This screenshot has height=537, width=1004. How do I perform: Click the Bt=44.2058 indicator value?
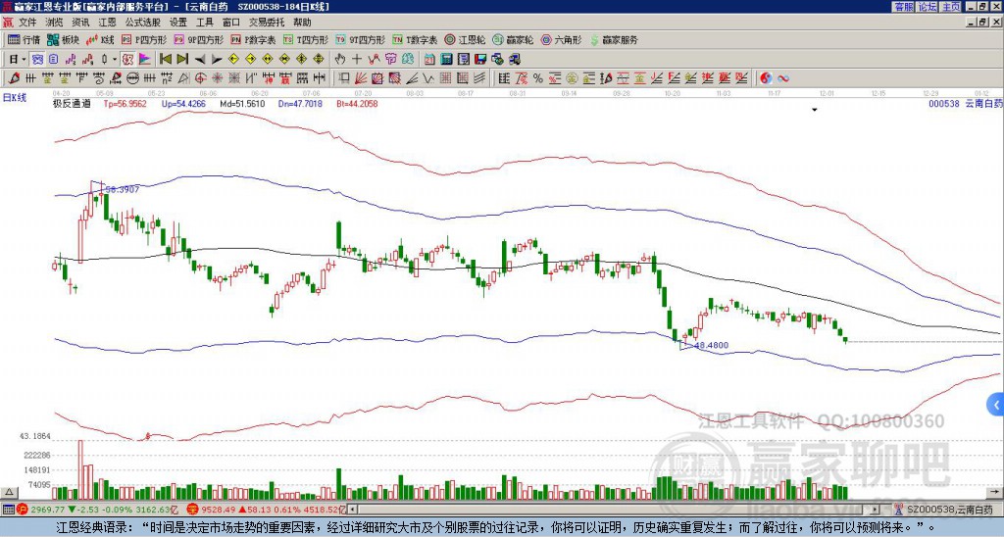tap(357, 103)
